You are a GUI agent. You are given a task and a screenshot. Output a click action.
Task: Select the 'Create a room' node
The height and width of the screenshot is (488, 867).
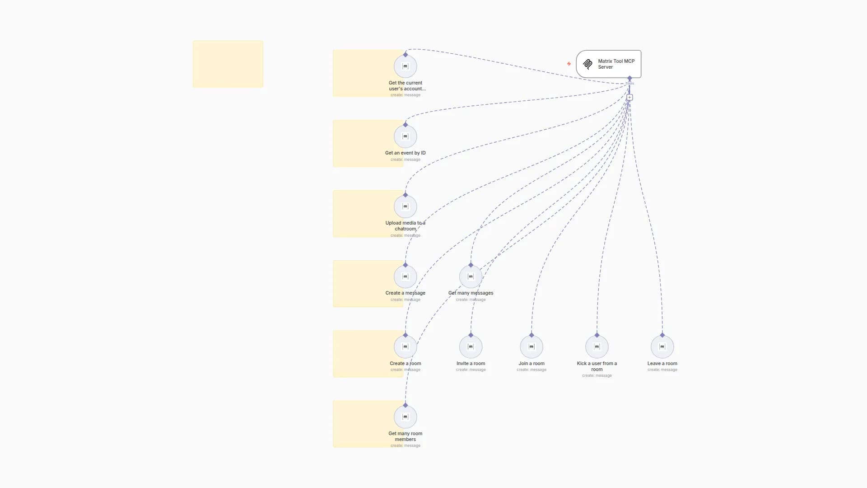405,347
